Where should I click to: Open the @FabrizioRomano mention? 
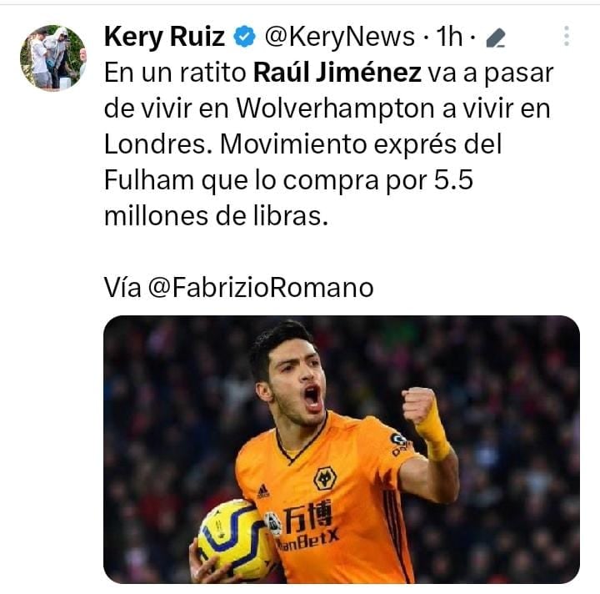260,288
